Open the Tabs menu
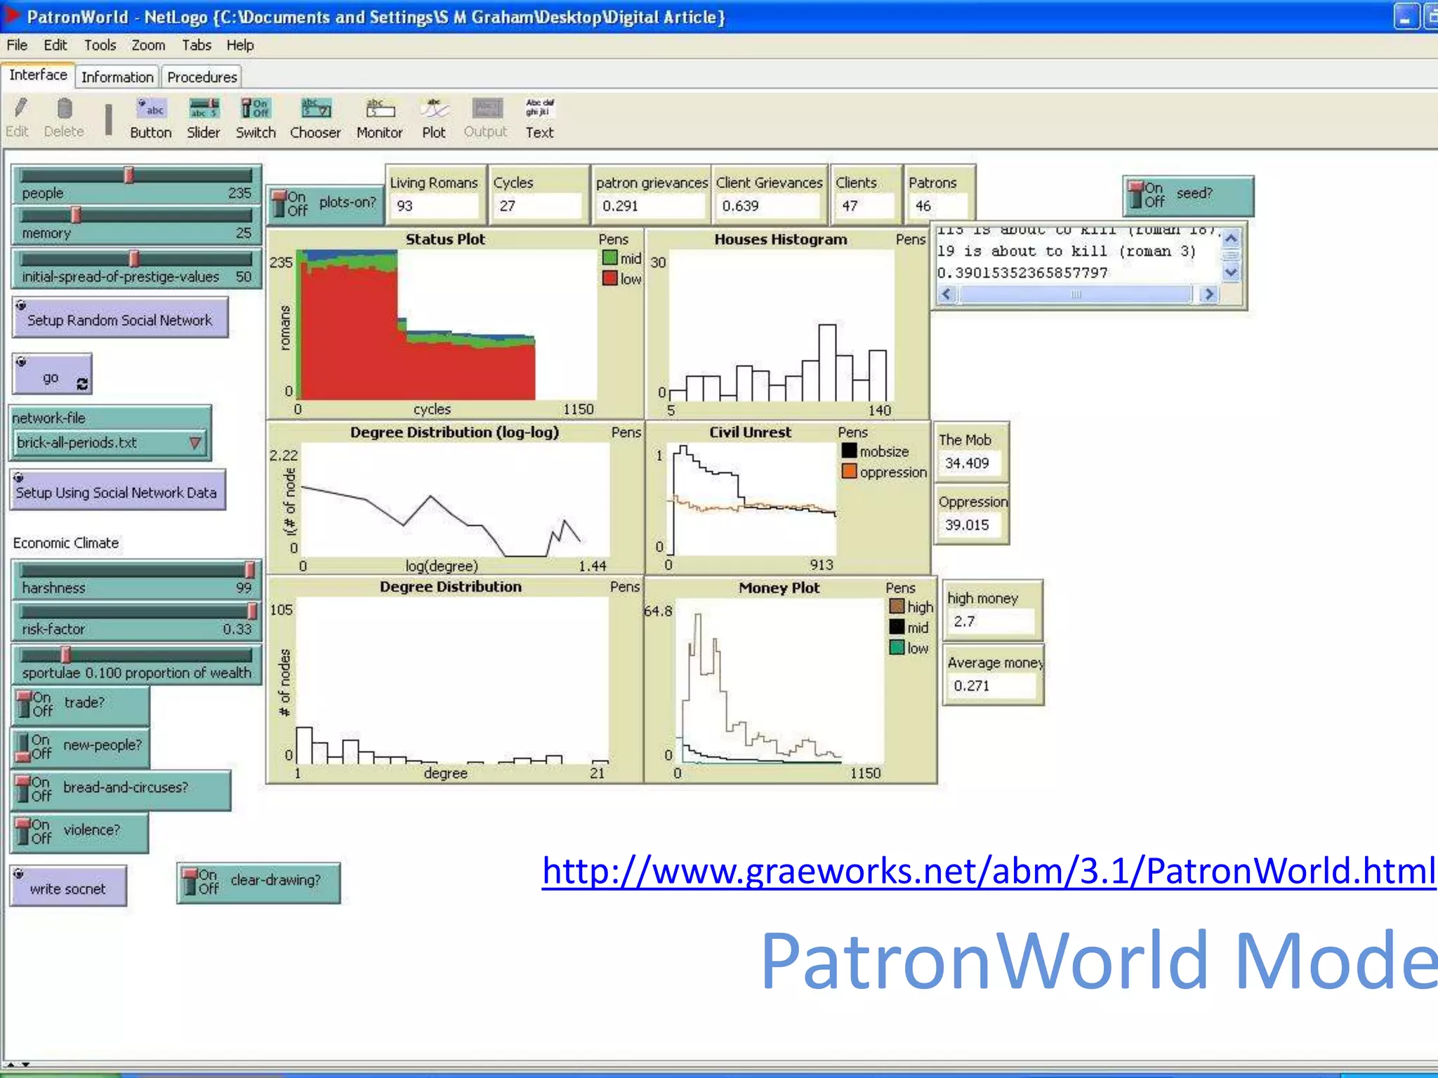This screenshot has height=1078, width=1438. click(x=197, y=45)
